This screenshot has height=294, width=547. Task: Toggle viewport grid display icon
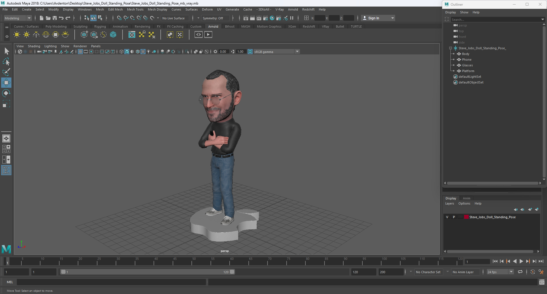point(80,52)
